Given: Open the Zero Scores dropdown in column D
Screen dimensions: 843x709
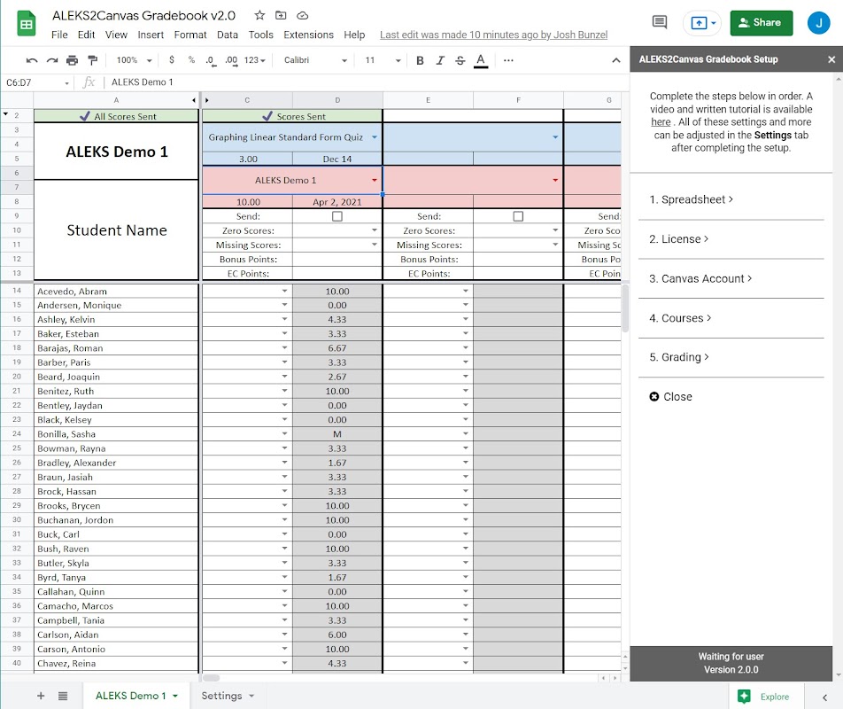Looking at the screenshot, I should (375, 230).
